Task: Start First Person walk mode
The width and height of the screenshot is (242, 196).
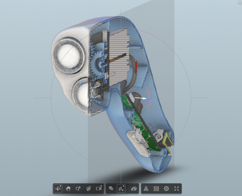Action: [x=88, y=189]
